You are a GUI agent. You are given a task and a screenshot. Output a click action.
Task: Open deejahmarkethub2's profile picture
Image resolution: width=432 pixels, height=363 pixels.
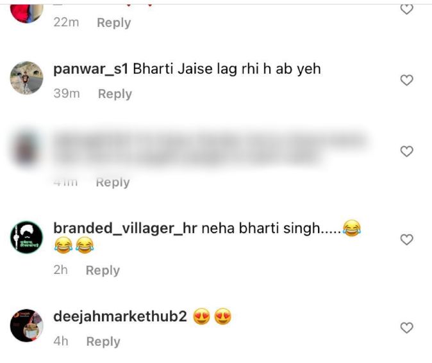(26, 325)
